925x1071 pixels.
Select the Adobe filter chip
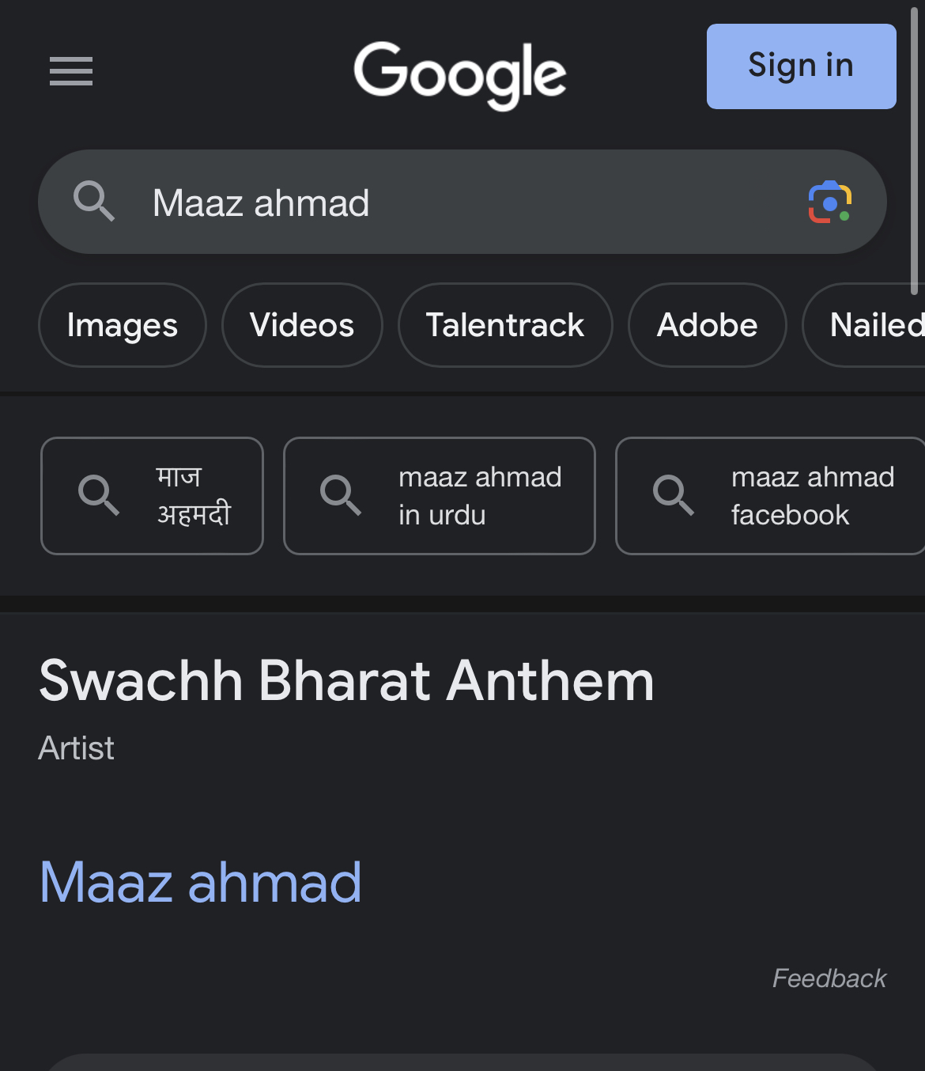[x=707, y=325]
